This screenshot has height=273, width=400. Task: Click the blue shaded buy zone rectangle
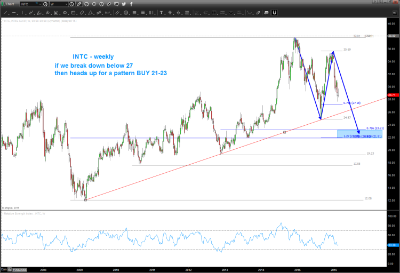click(359, 134)
